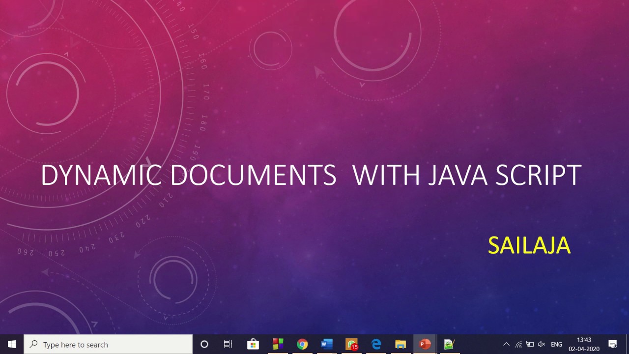Open Google Chrome from the taskbar
Image resolution: width=629 pixels, height=354 pixels.
(x=302, y=344)
